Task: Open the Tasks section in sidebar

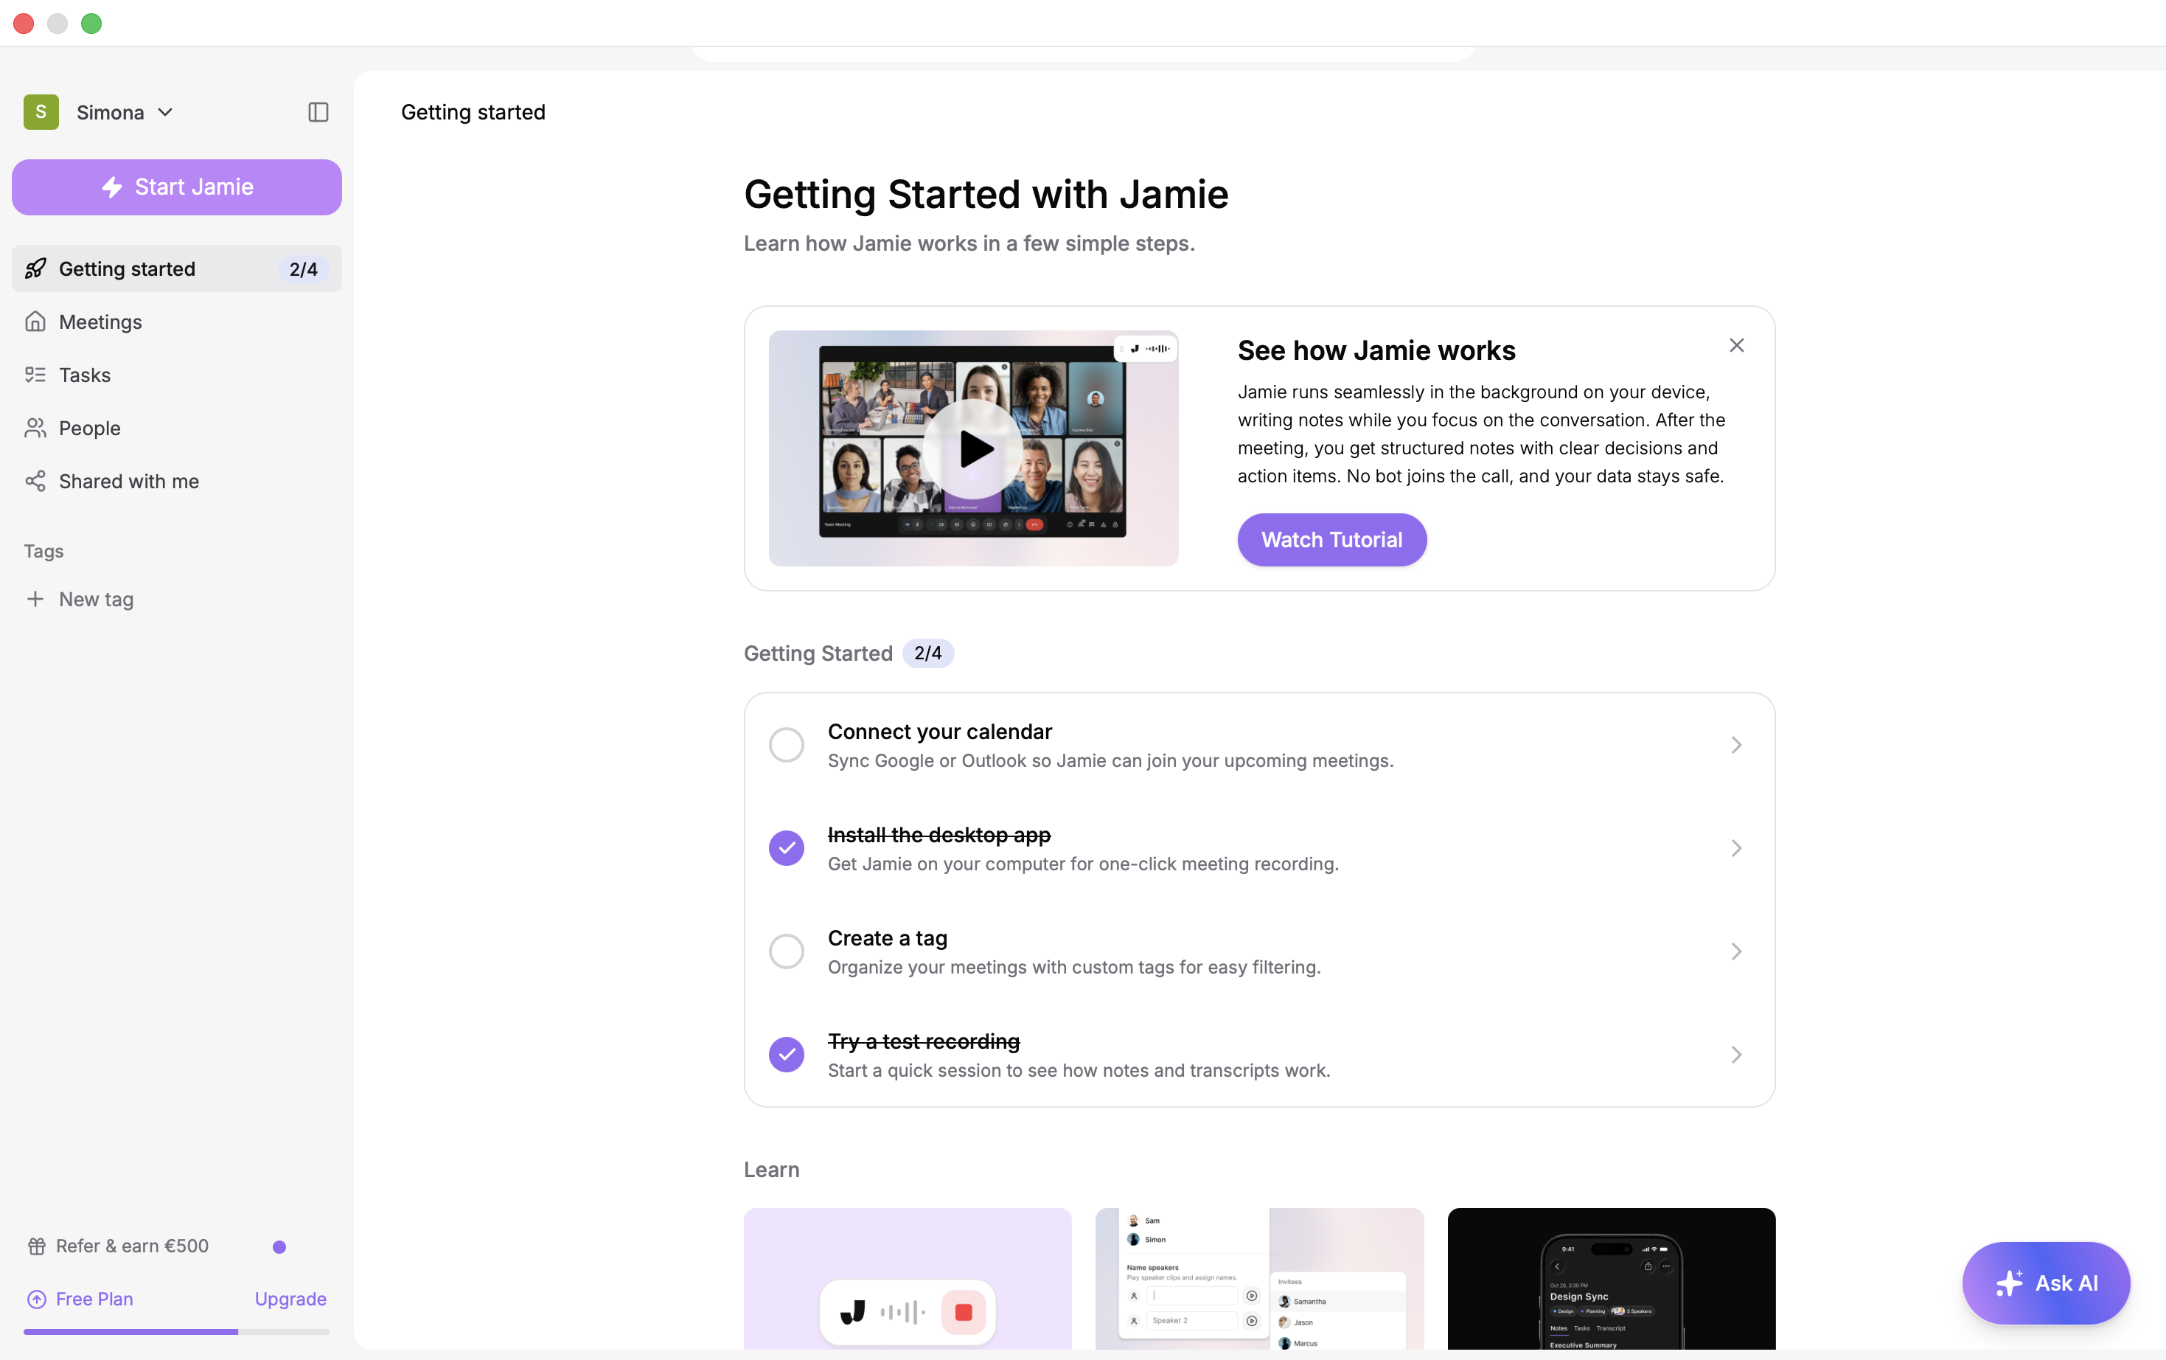Action: coord(85,375)
